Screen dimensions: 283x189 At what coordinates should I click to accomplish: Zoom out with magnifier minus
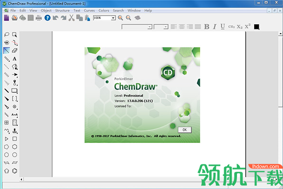click(x=128, y=18)
